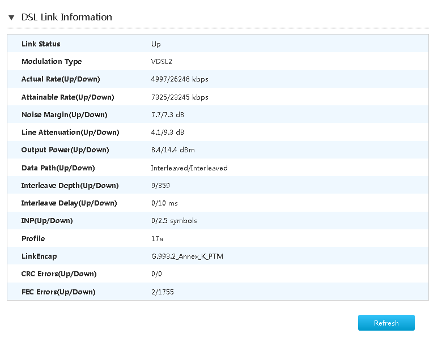Select the Interleave Depth(Up/Down) label
442x338 pixels.
(x=70, y=186)
